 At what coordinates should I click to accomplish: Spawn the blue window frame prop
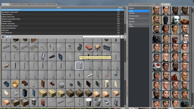pos(43,57)
